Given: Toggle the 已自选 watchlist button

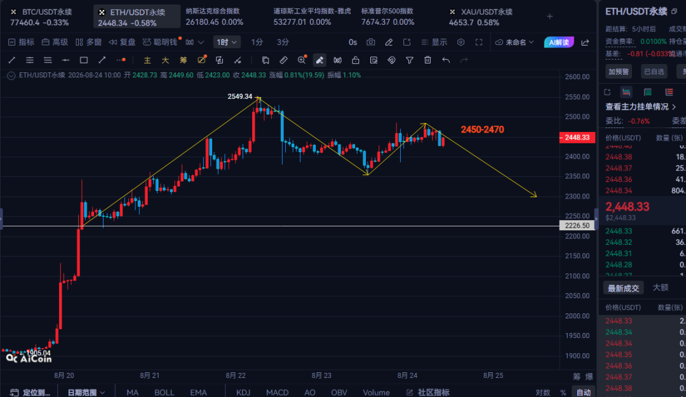Looking at the screenshot, I should point(654,72).
